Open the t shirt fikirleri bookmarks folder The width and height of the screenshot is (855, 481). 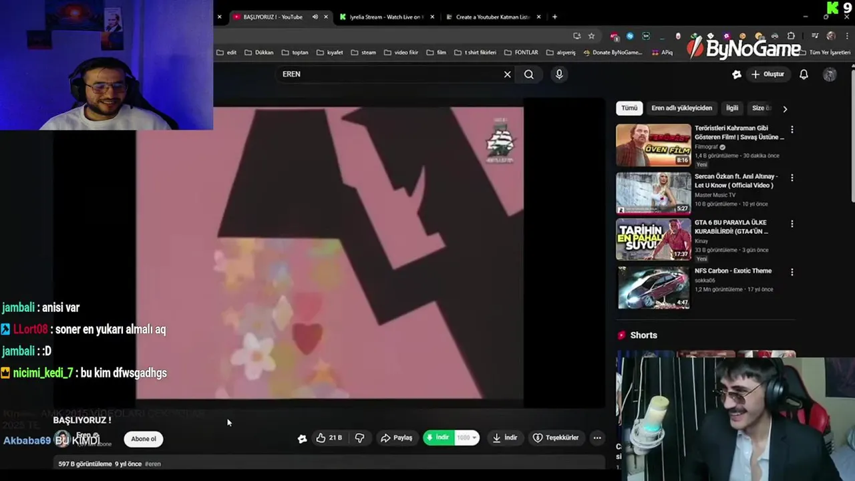point(475,52)
